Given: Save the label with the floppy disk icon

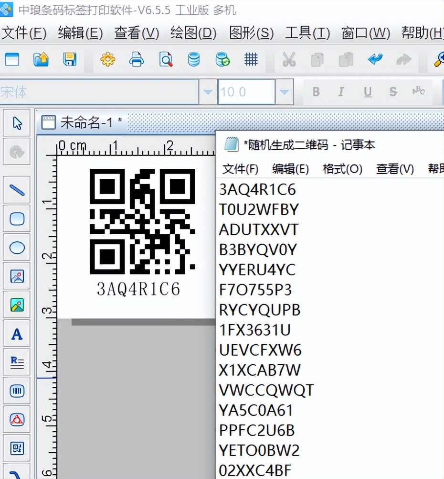Looking at the screenshot, I should [70, 59].
